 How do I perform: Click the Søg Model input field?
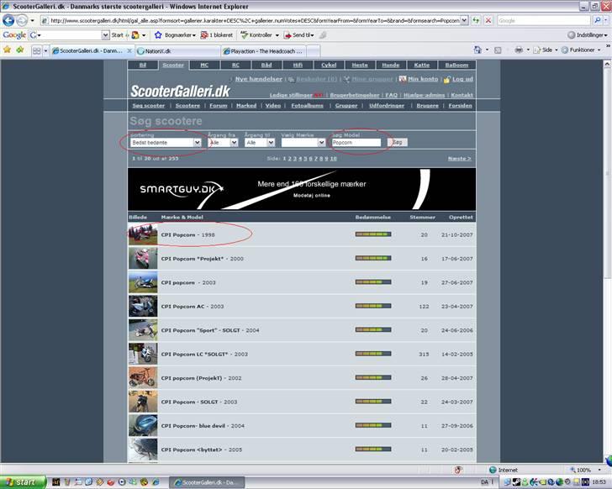tap(356, 143)
